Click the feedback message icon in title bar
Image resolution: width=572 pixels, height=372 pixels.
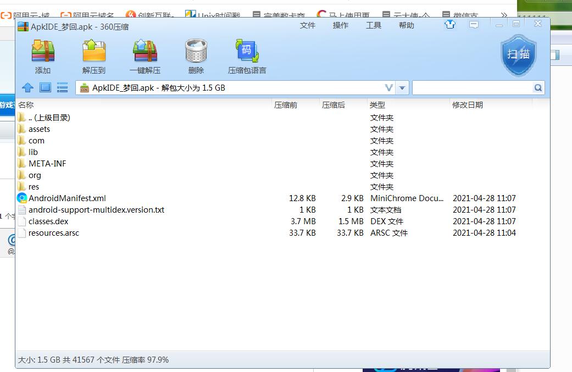coord(474,25)
